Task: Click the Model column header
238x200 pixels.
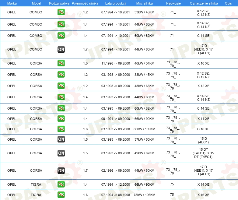Action: pyautogui.click(x=36, y=3)
